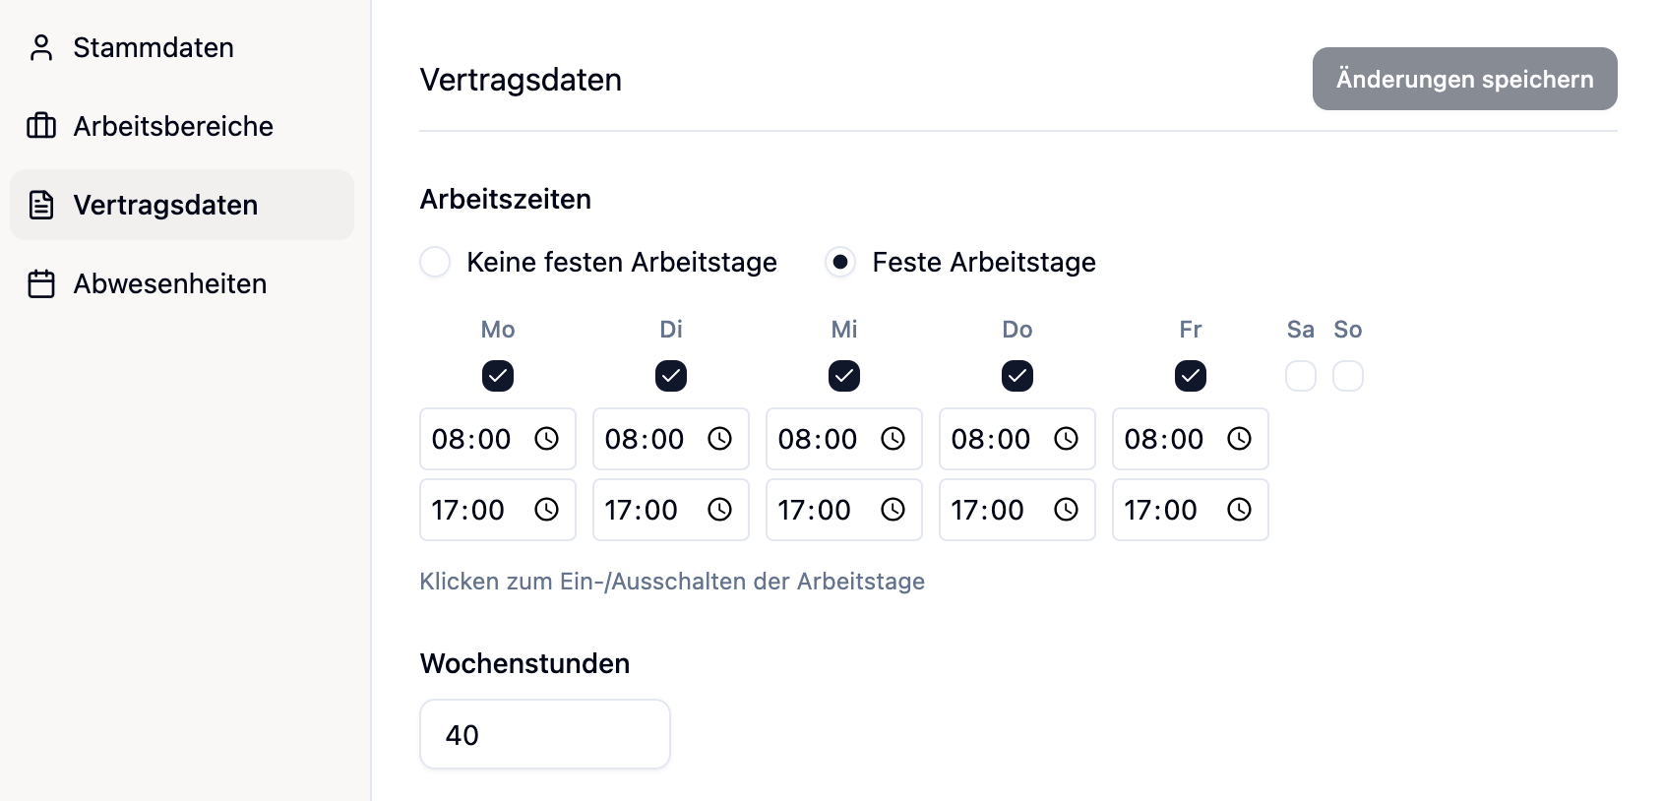
Task: Click Thursday start time field 08:00
Action: click(x=991, y=439)
